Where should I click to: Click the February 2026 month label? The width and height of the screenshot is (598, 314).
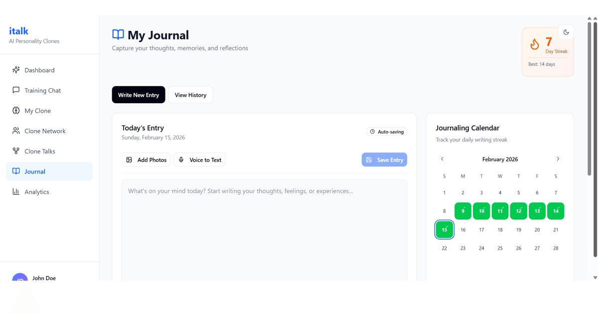point(500,159)
